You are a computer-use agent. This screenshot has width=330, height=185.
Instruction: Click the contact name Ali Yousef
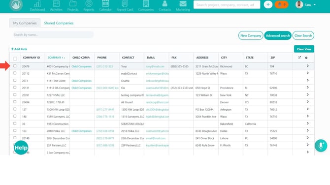click(x=127, y=102)
